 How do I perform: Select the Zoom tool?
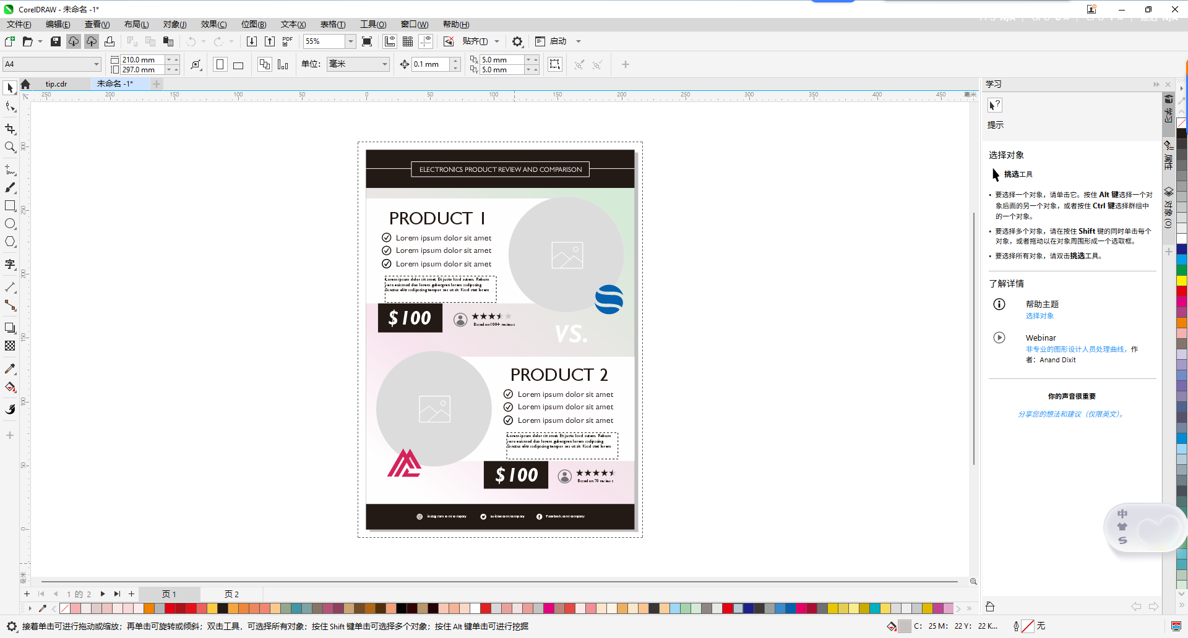pos(10,147)
